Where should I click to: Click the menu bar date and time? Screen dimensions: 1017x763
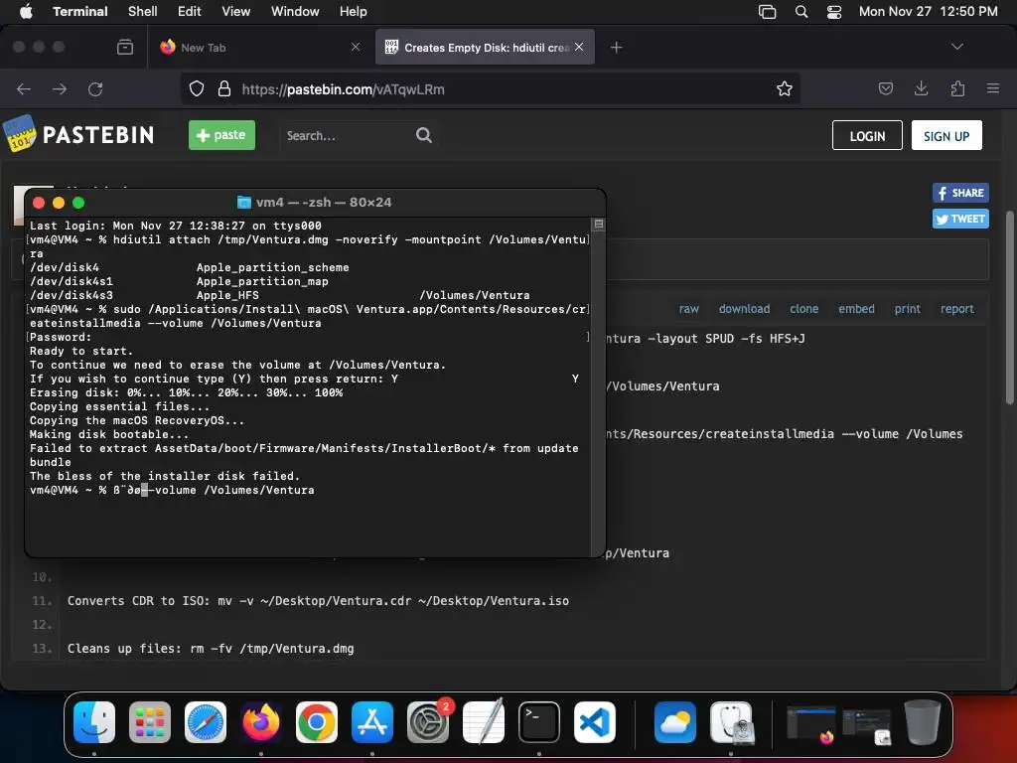tap(928, 11)
